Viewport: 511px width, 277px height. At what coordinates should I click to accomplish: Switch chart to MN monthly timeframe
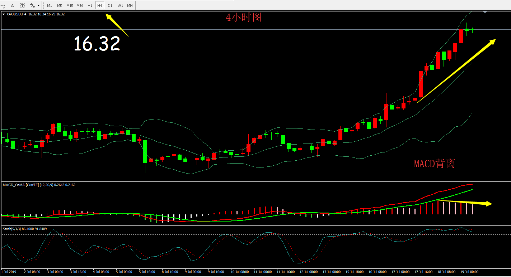(x=130, y=5)
